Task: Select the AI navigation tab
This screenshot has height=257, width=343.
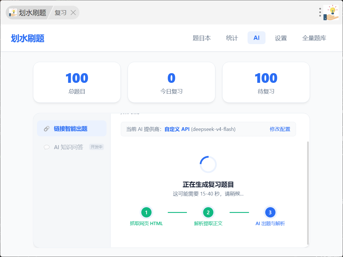Action: coord(256,38)
